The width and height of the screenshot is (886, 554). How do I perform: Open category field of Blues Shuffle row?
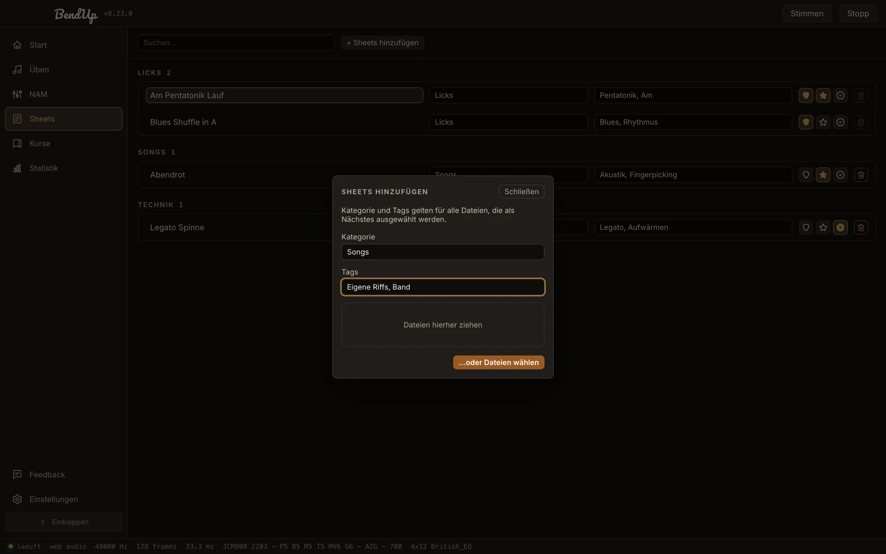509,122
